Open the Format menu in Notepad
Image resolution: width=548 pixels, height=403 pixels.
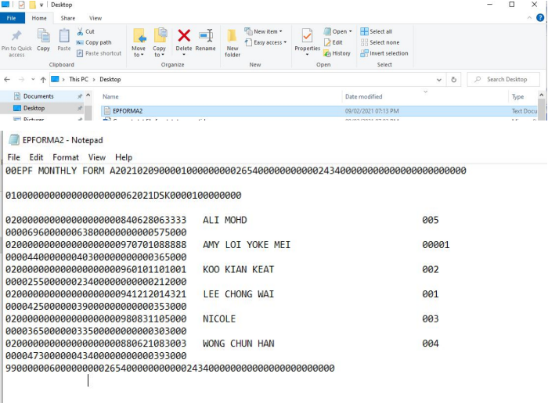pos(66,157)
